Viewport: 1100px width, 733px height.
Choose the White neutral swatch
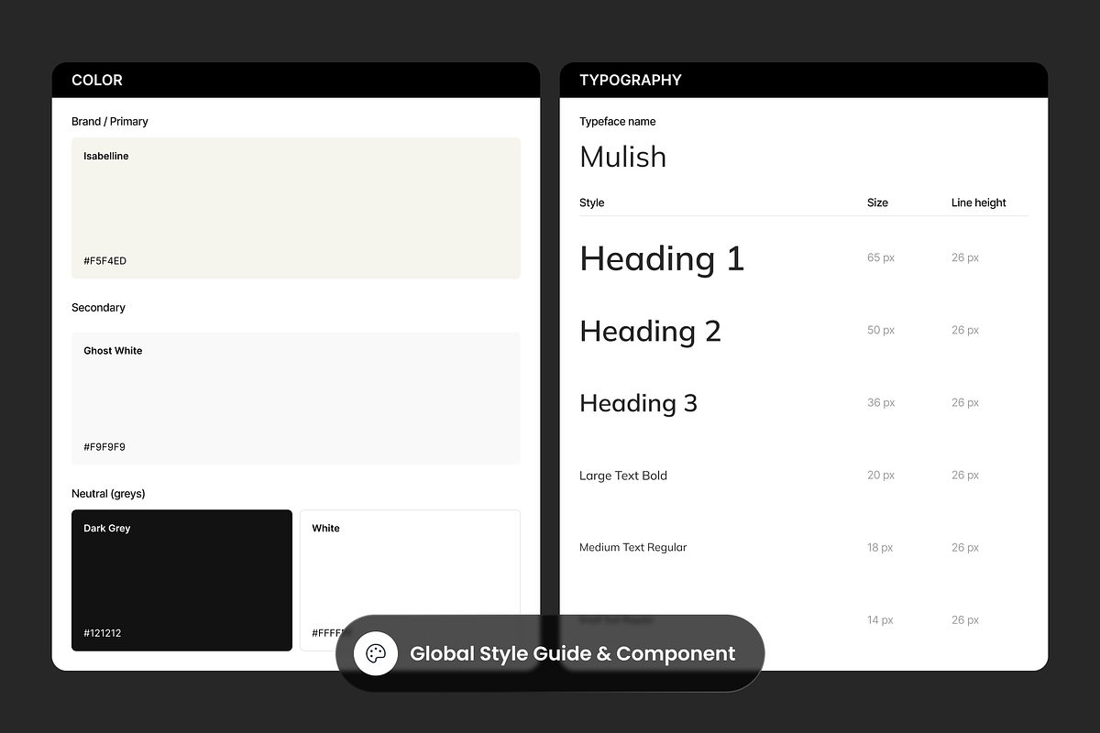coord(410,580)
